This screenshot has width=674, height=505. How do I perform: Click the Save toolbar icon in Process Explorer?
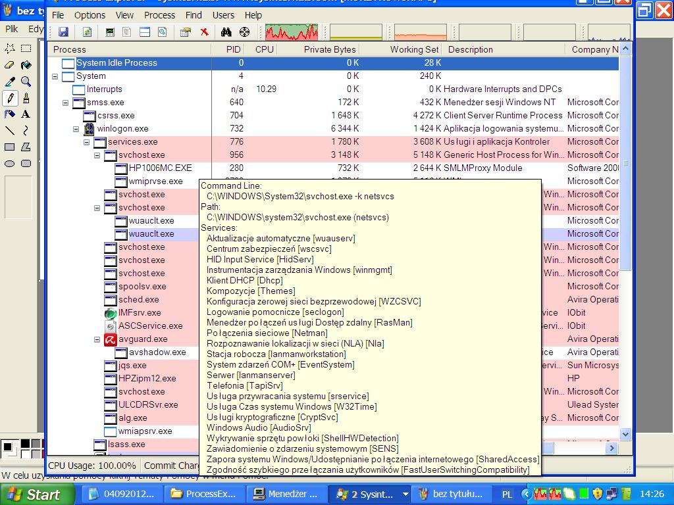pos(64,32)
